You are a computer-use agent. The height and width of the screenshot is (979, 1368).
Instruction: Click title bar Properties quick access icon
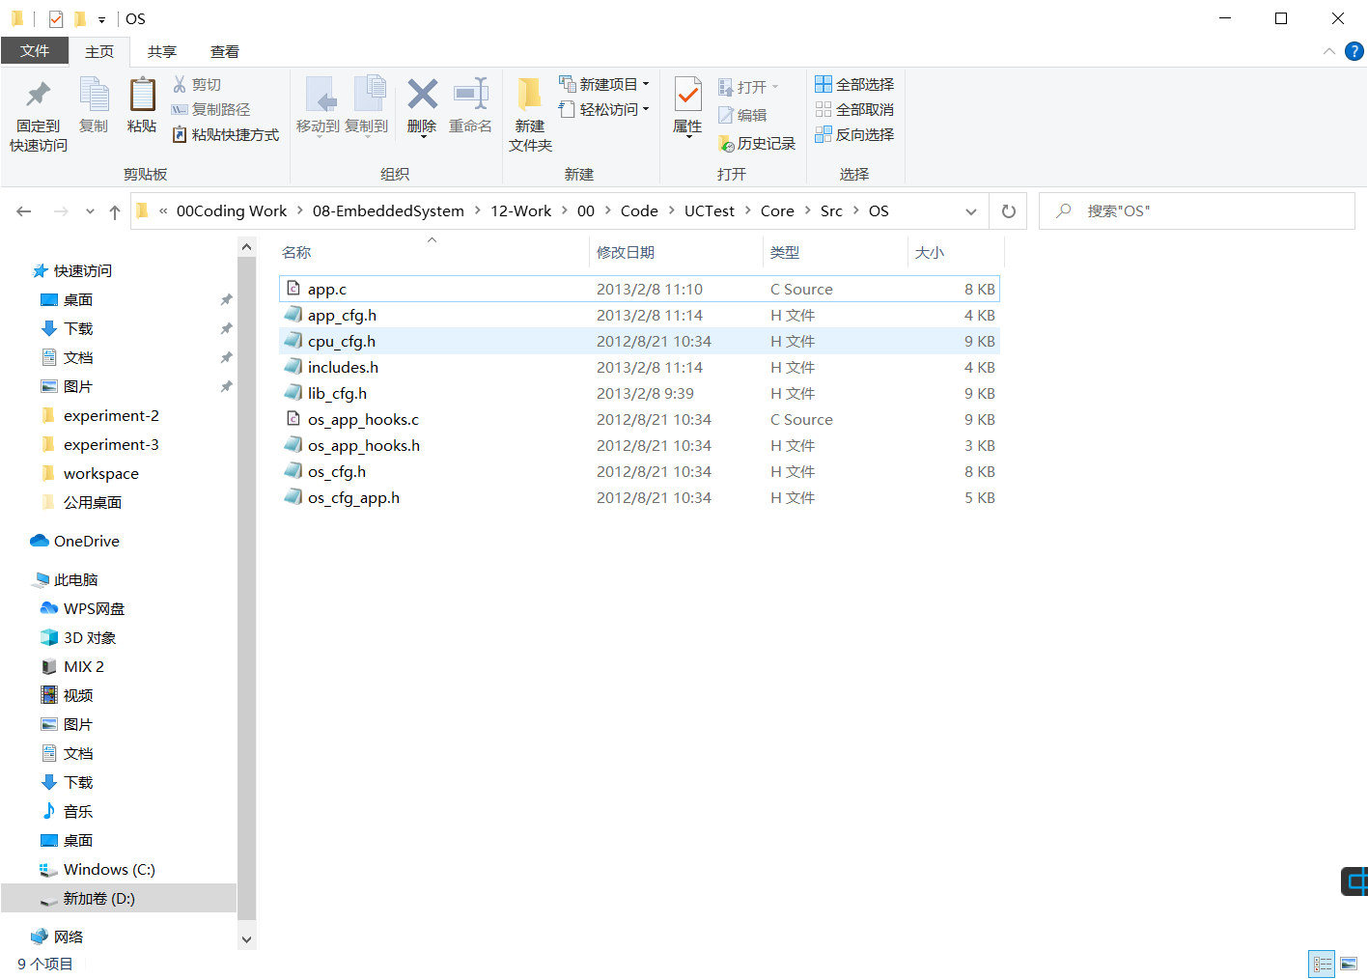click(x=56, y=19)
